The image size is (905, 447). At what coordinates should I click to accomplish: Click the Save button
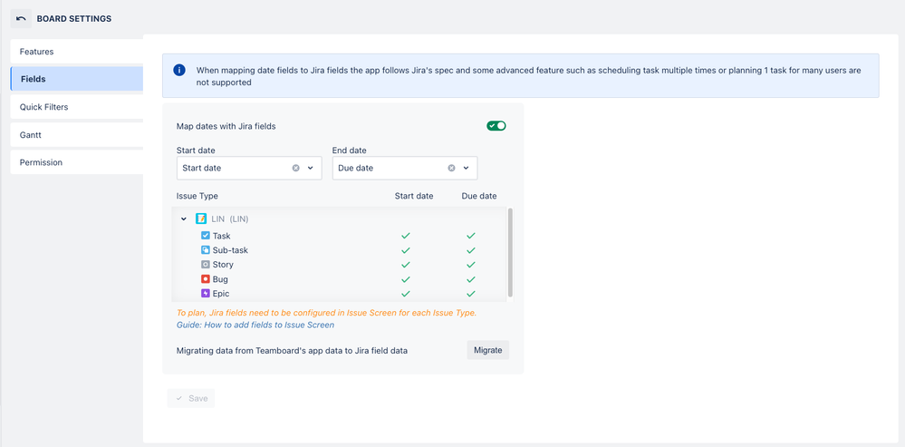(191, 398)
